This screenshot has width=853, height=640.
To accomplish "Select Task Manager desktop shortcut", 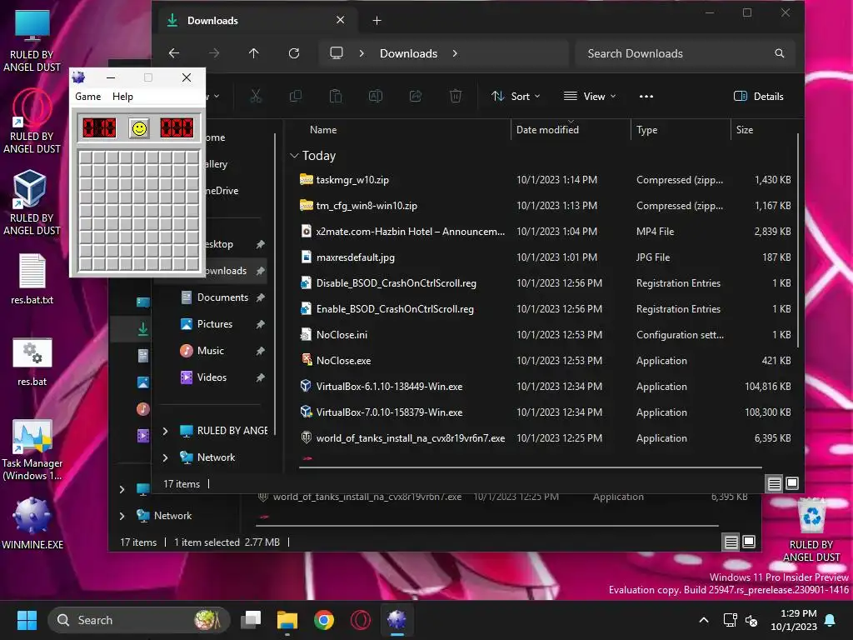I will 32,449.
